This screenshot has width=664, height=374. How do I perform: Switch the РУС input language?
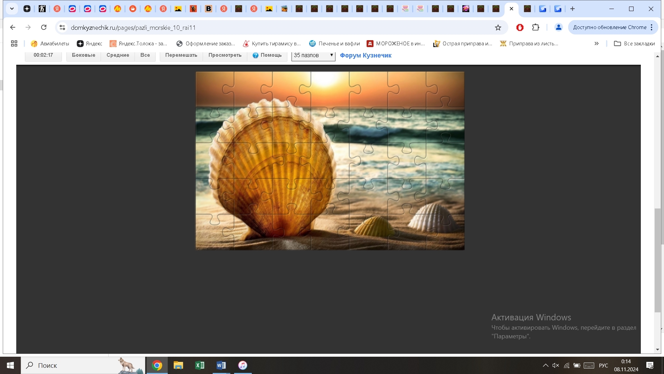click(603, 365)
